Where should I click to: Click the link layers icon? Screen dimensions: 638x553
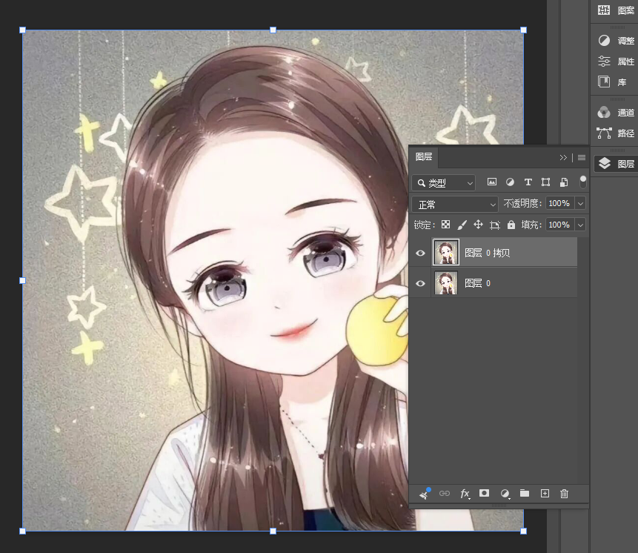click(445, 494)
